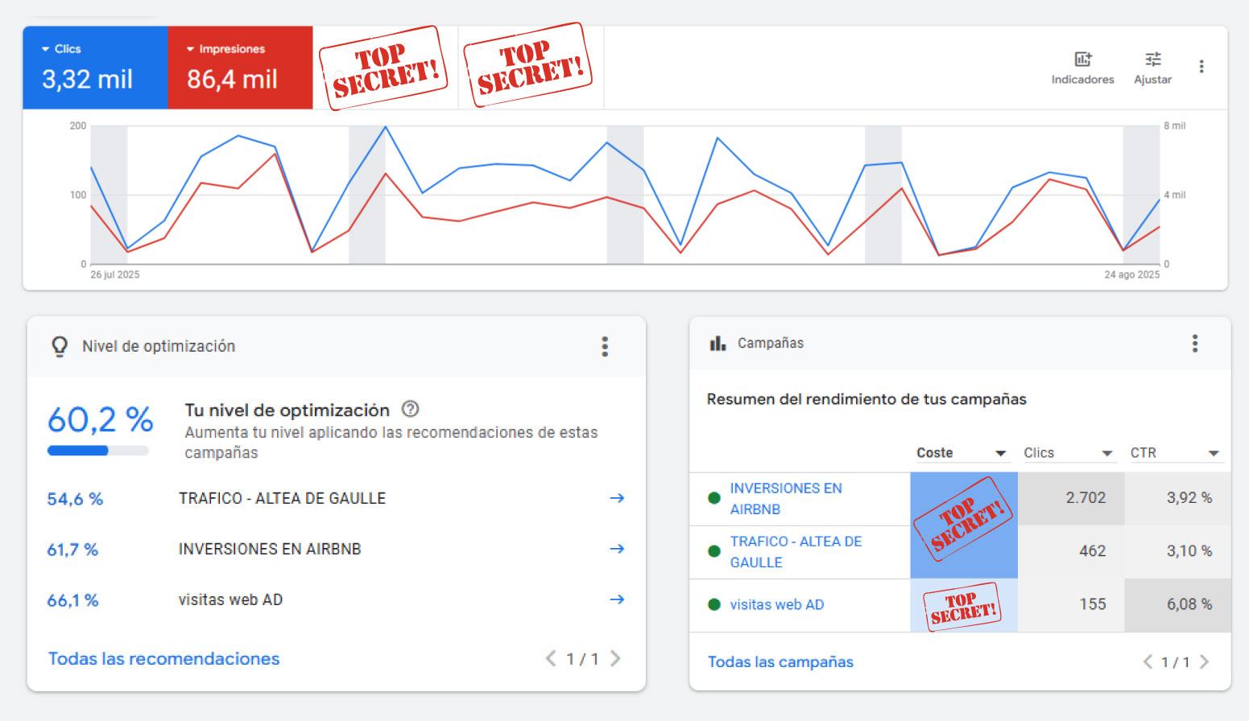Click the 60,2 % optimization progress bar
Image resolution: width=1249 pixels, height=721 pixels.
tap(97, 451)
